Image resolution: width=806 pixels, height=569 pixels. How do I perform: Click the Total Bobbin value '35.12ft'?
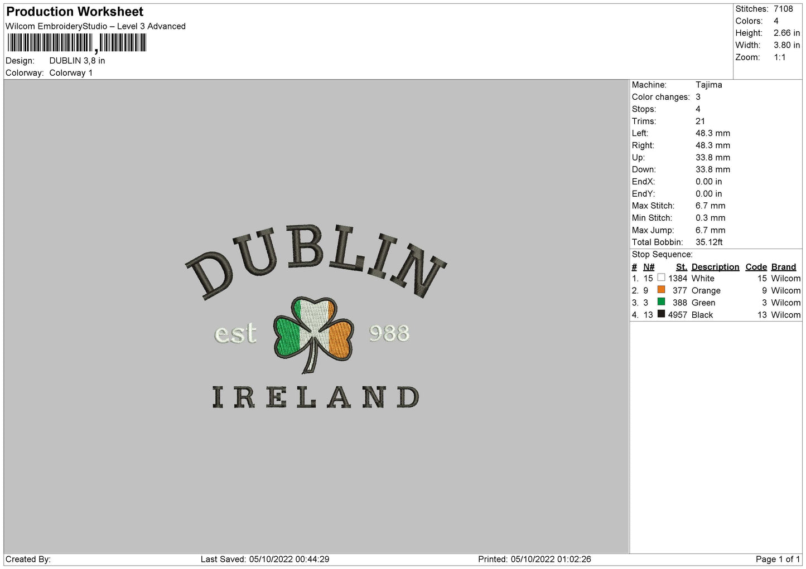[x=709, y=242]
